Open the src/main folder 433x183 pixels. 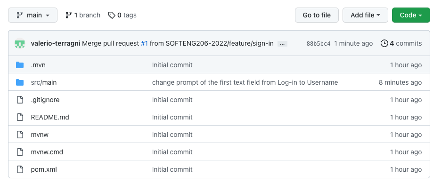tap(44, 82)
